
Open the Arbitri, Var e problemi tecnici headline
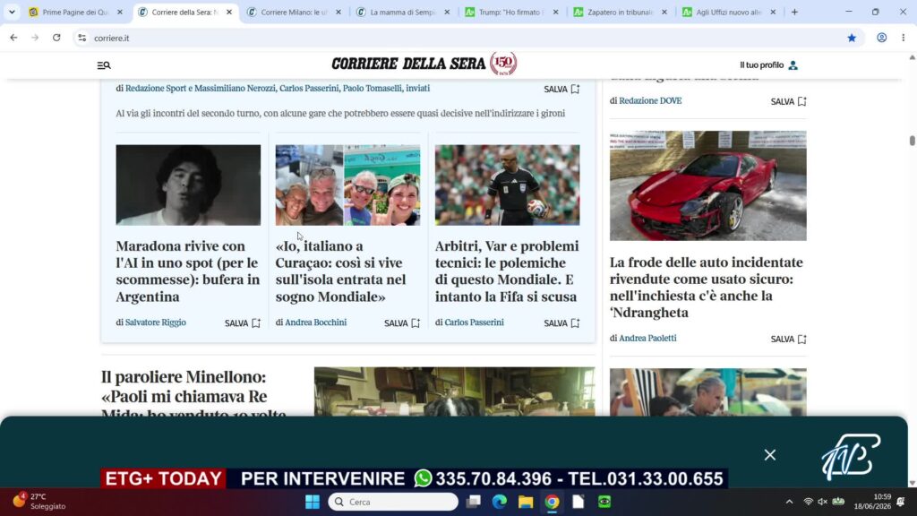pos(507,271)
